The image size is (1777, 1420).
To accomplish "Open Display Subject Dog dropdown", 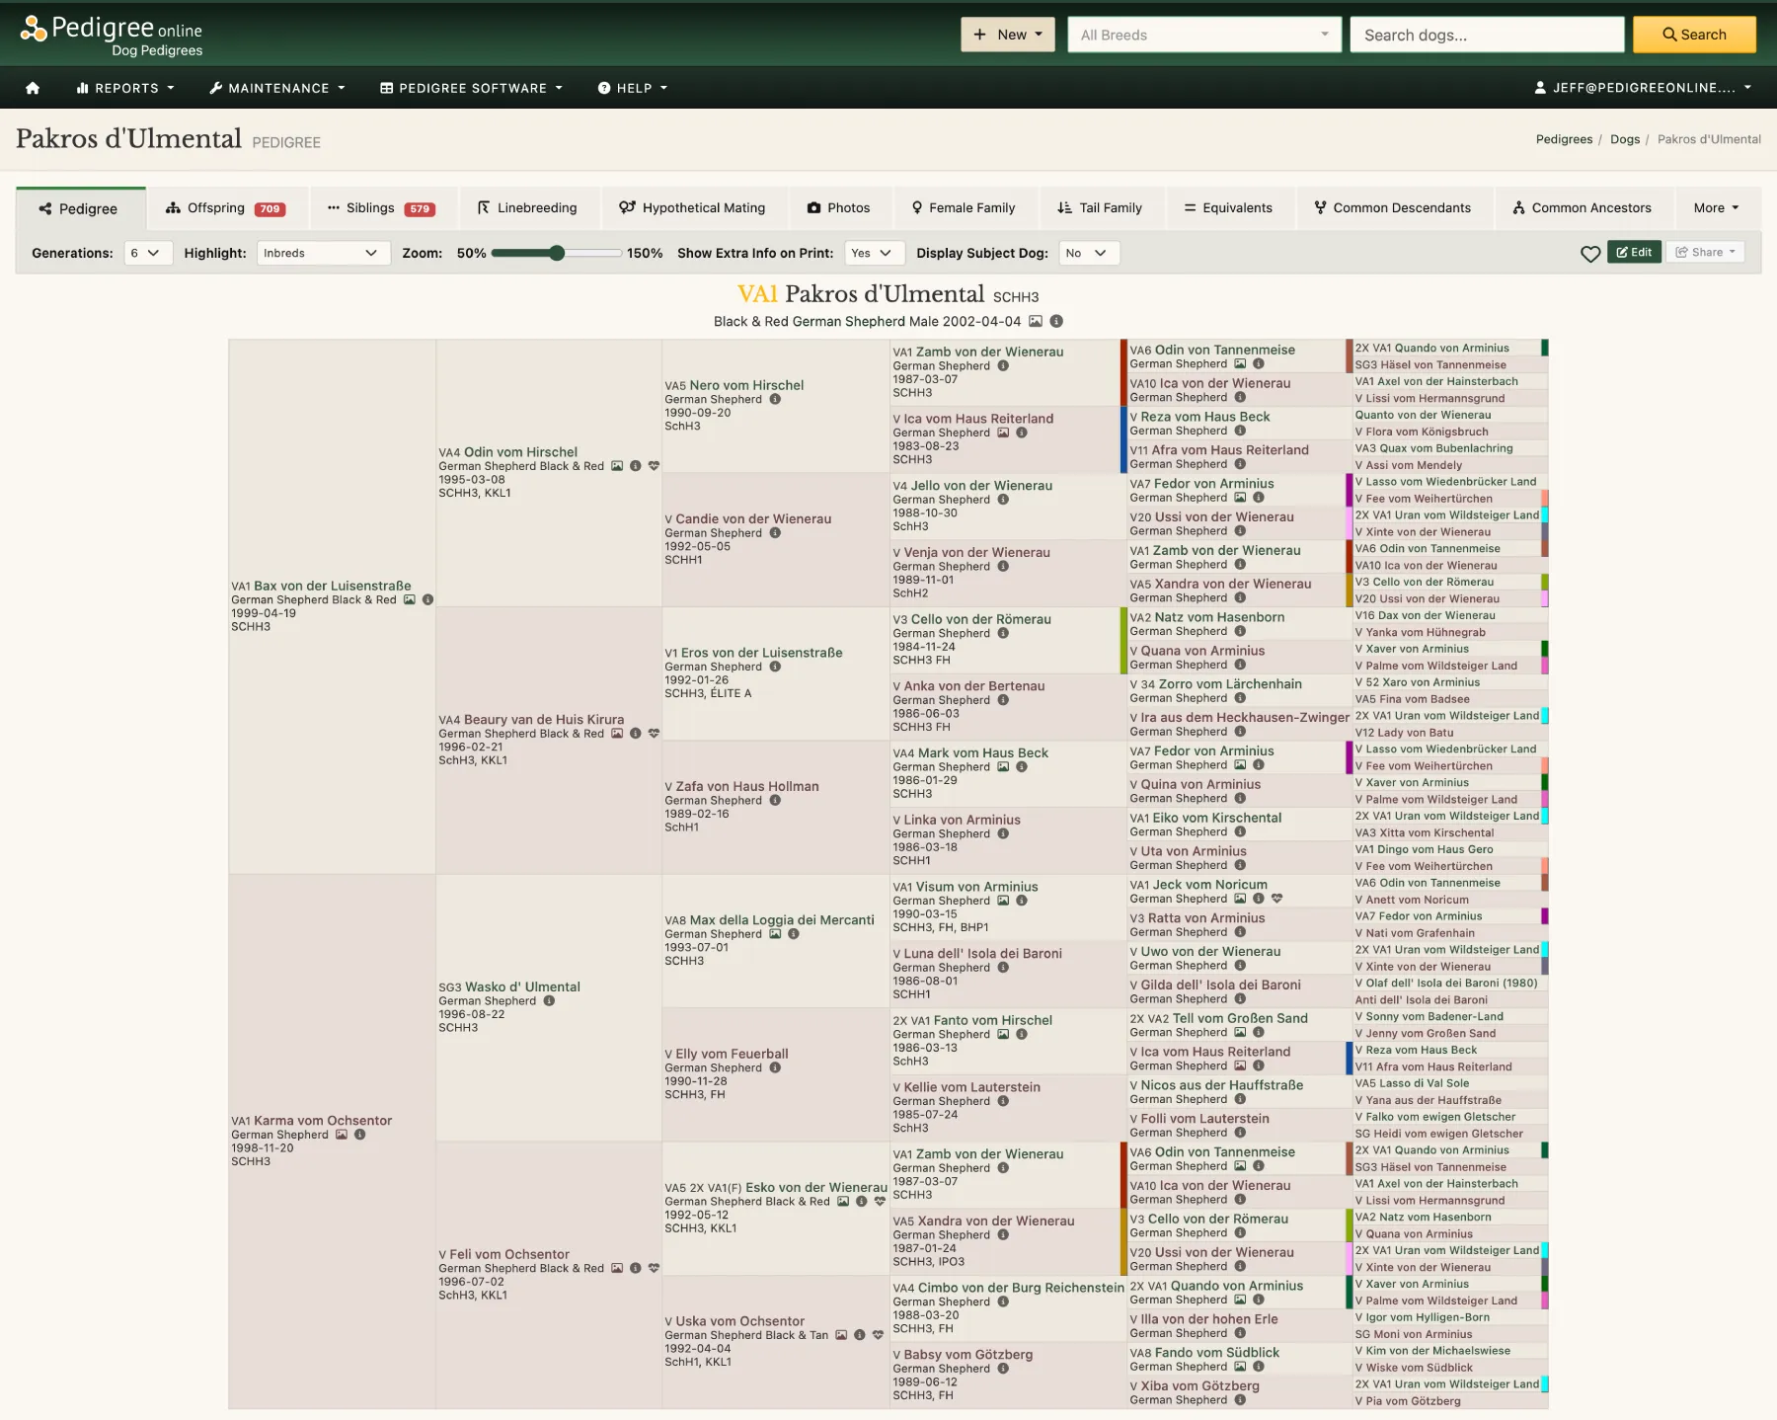I will pyautogui.click(x=1088, y=253).
